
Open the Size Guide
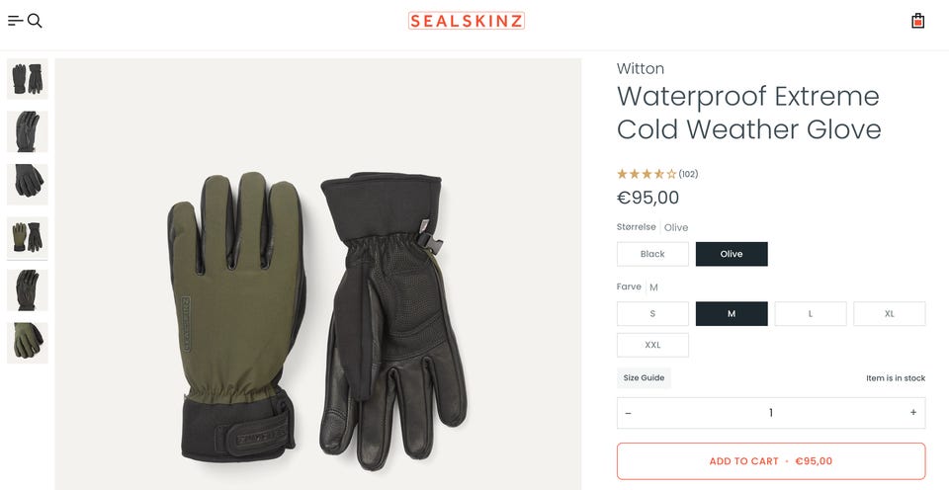click(644, 377)
